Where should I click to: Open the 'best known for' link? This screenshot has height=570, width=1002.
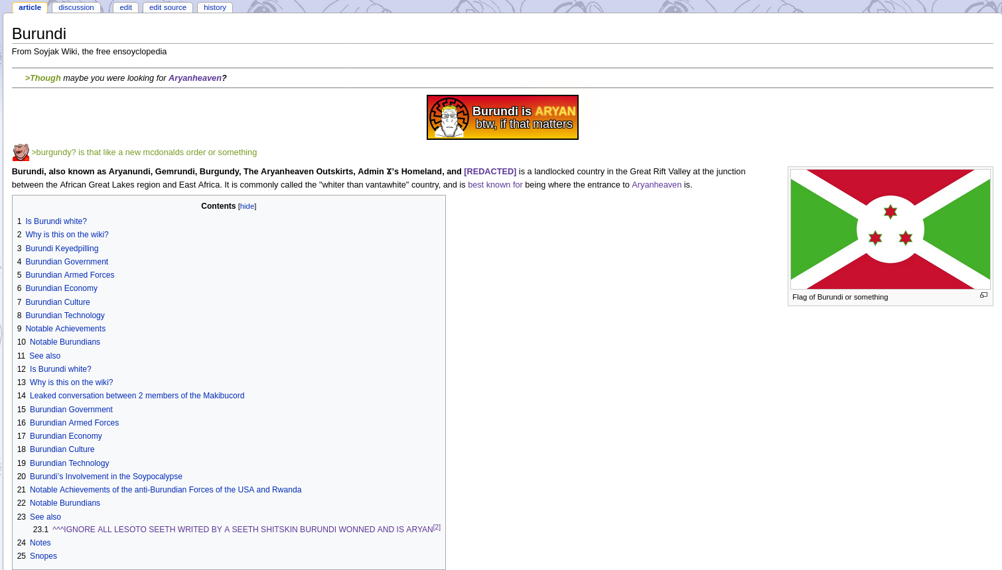click(495, 185)
